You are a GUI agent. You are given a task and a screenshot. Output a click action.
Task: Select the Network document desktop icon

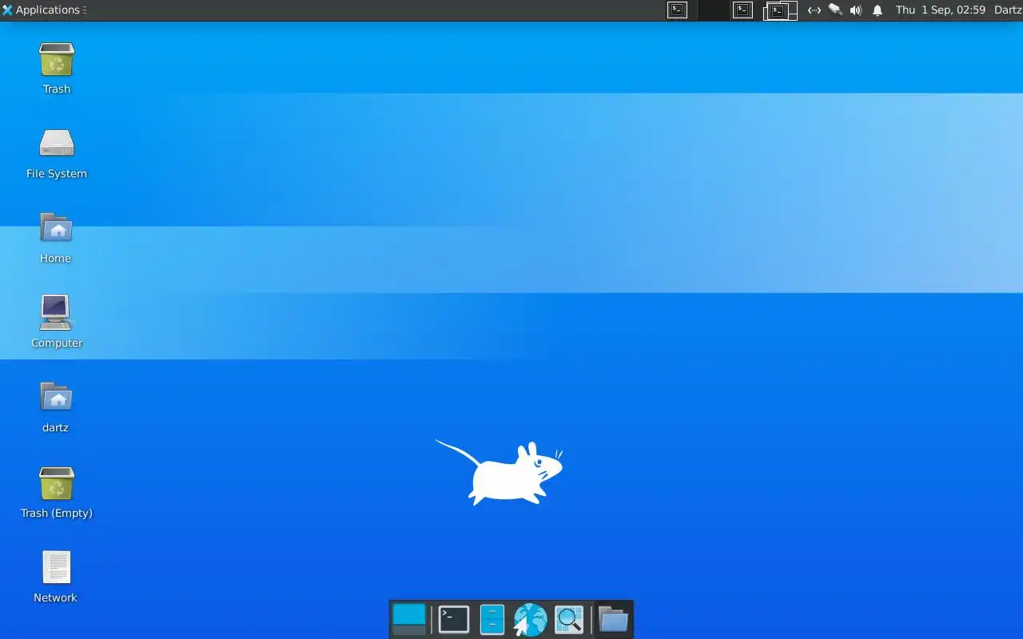(56, 568)
